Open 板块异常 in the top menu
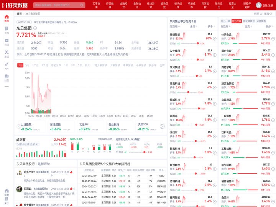 pyautogui.click(x=151, y=5)
